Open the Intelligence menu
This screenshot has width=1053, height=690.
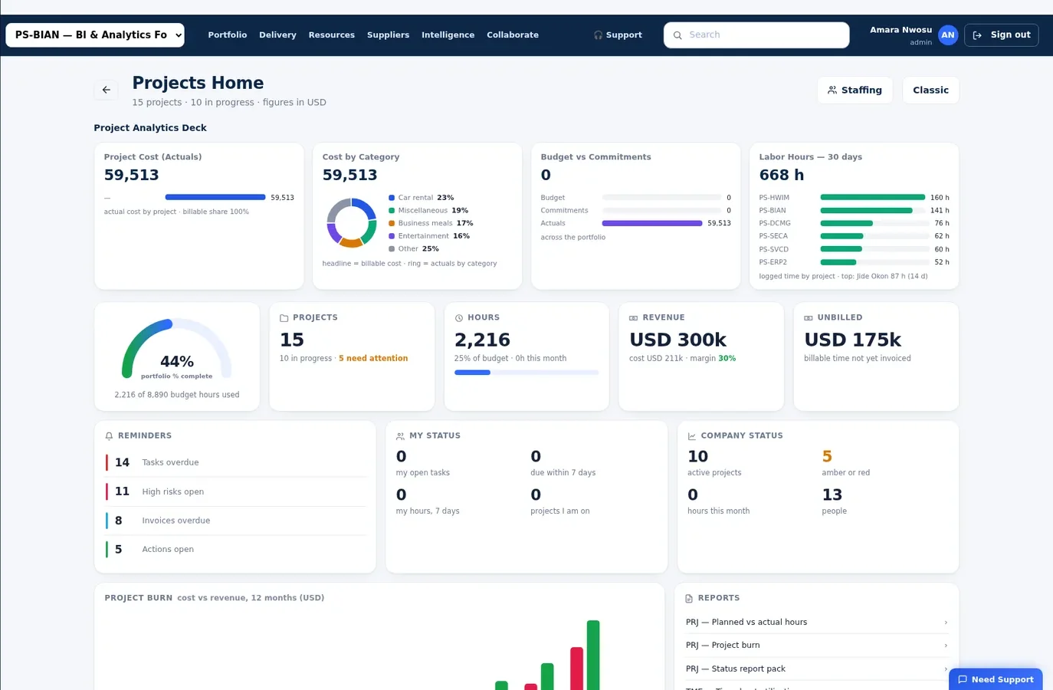pyautogui.click(x=448, y=35)
